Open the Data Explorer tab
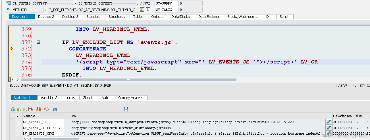This screenshot has width=370, height=140. (x=209, y=16)
